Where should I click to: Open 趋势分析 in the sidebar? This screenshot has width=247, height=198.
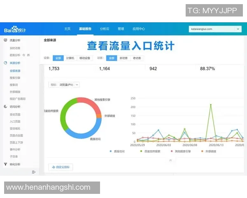(x=15, y=55)
